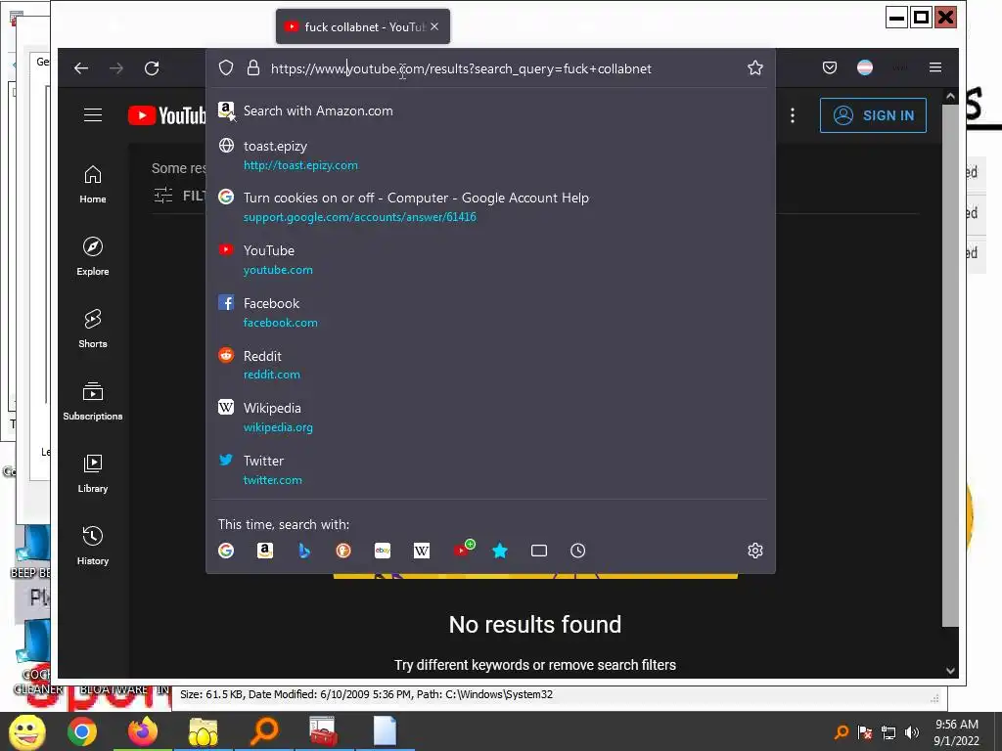Click scrollbar up arrow on YouTube page
1002x751 pixels.
tap(950, 96)
